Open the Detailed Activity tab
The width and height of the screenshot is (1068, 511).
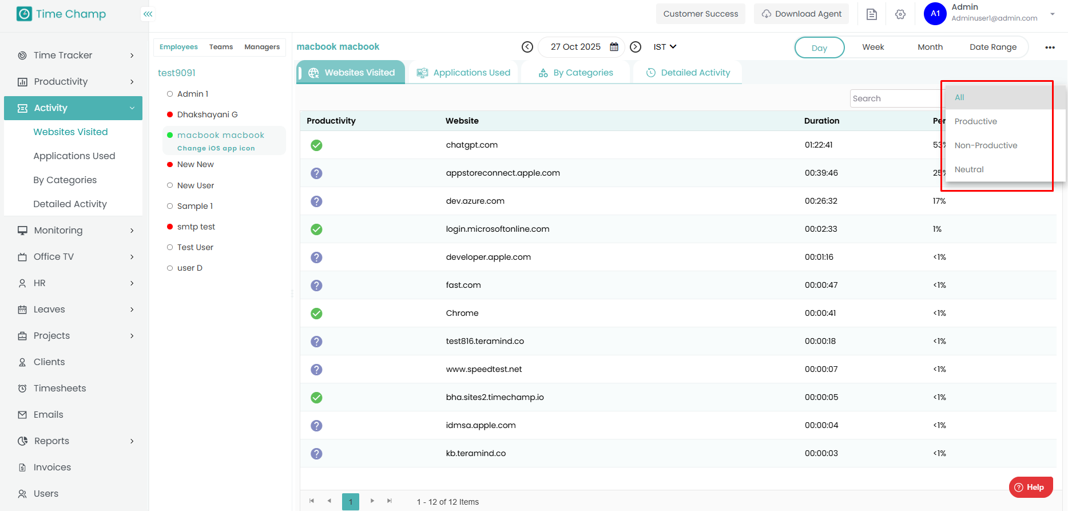point(688,73)
